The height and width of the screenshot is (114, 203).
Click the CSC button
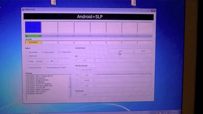click(x=87, y=86)
